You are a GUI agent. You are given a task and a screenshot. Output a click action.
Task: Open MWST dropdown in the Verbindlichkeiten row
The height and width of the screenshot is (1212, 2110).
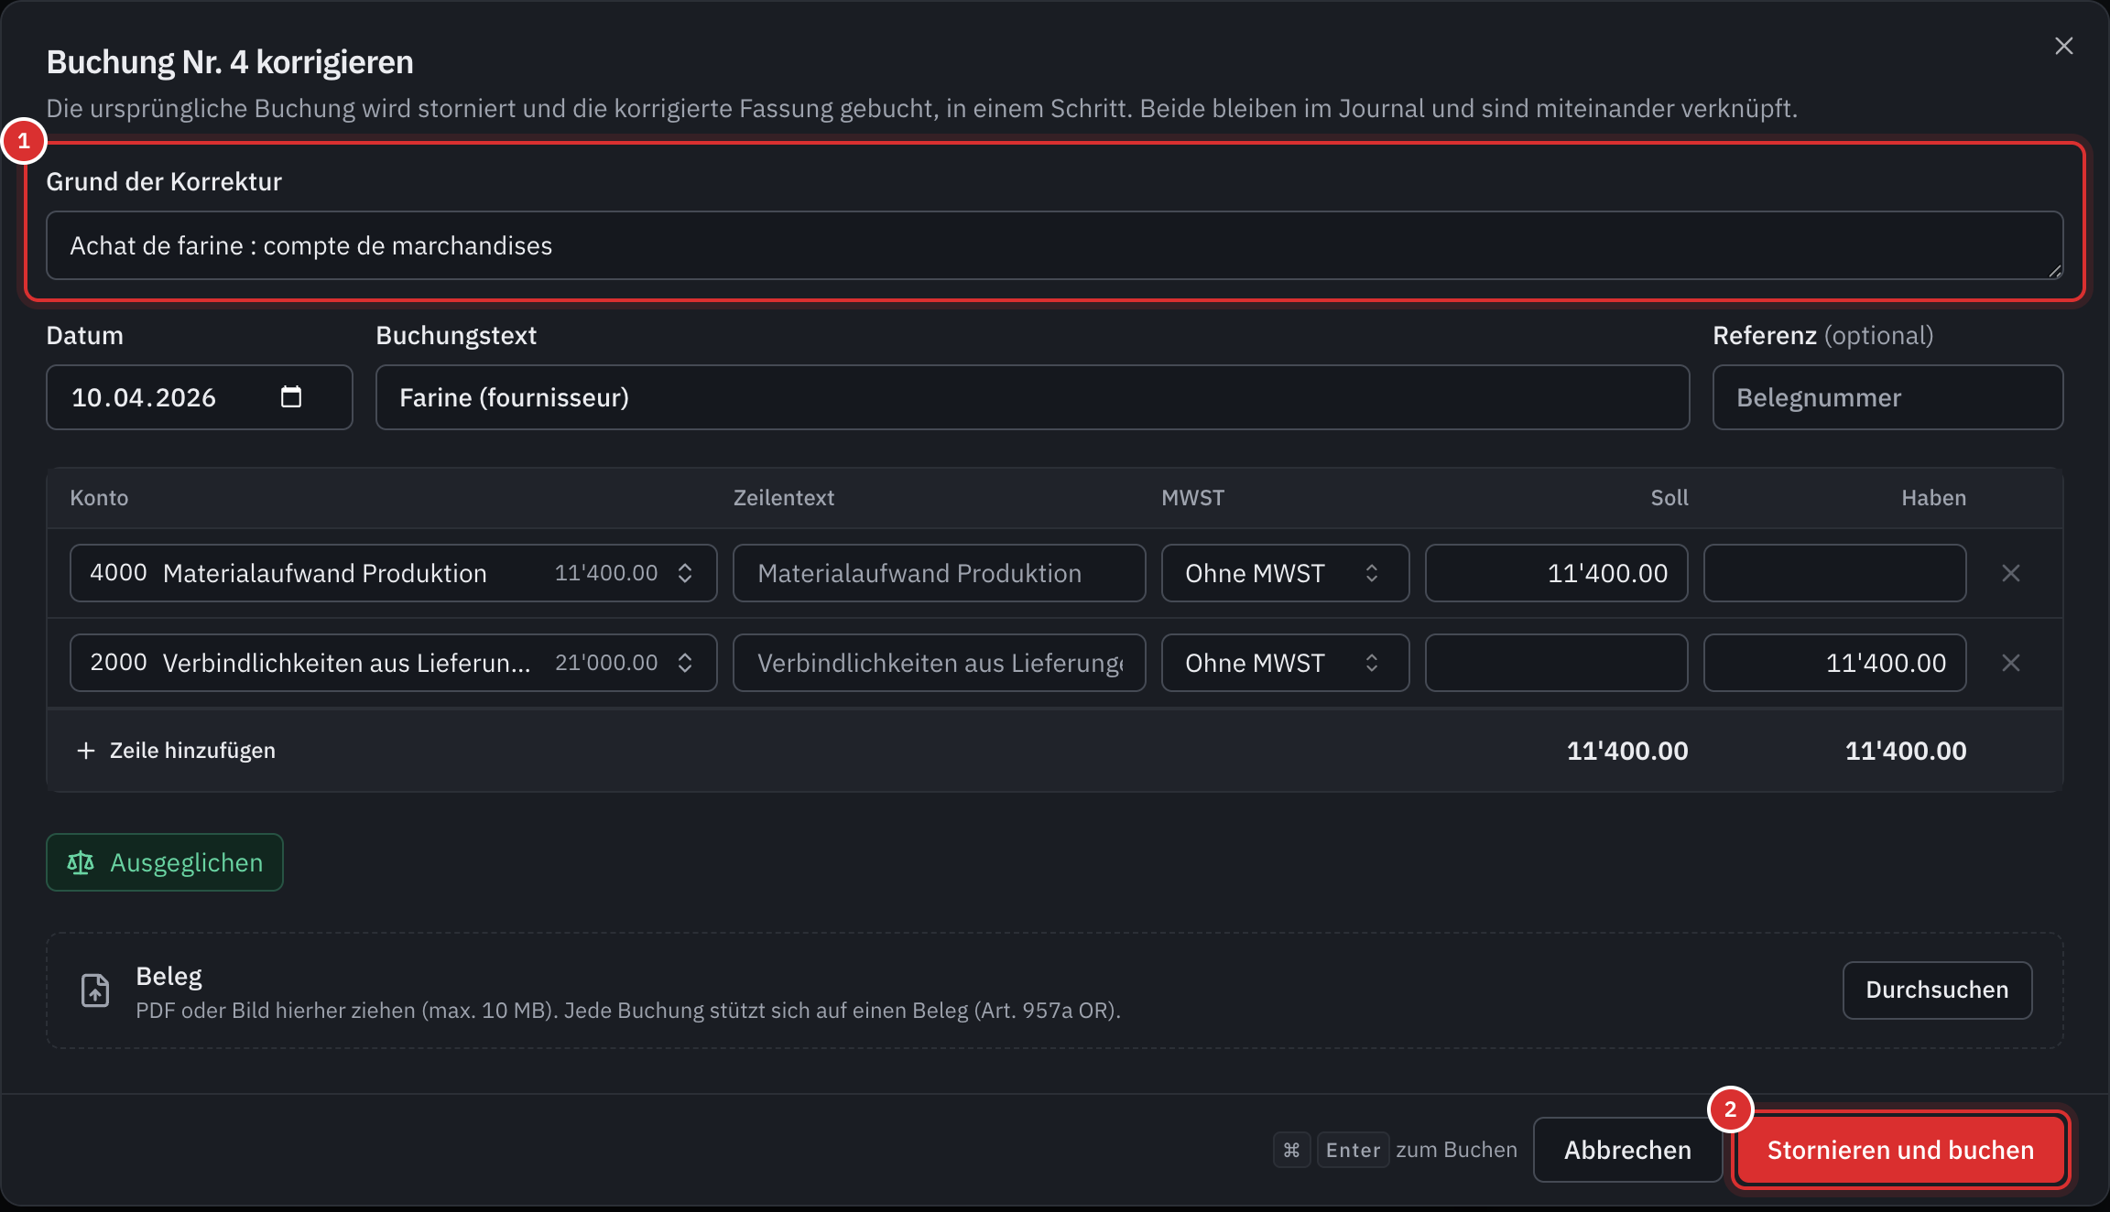pos(1285,663)
